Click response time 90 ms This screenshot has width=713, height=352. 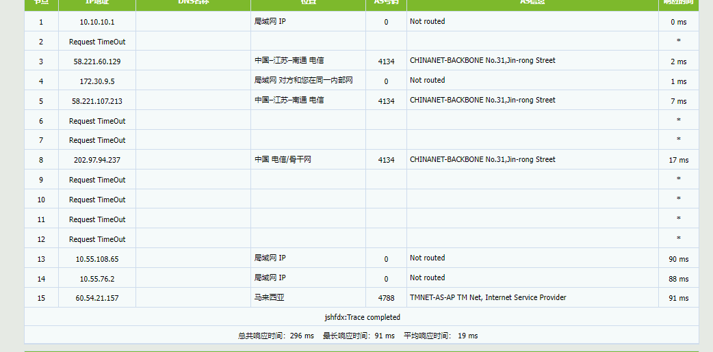point(678,259)
